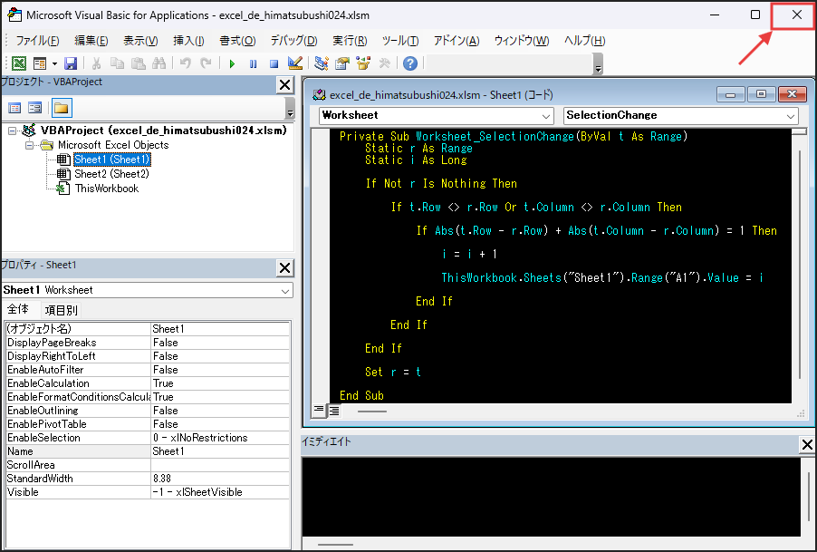
Task: Open the ファイル(F) menu
Action: (37, 41)
